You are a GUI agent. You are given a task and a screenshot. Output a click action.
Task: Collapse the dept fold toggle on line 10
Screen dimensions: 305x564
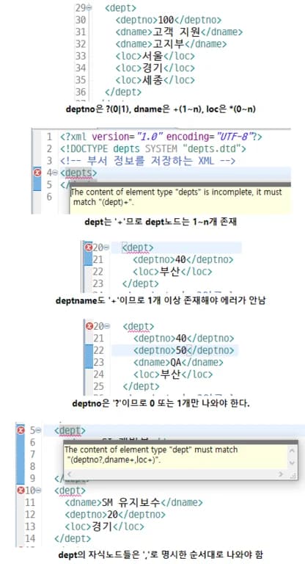pos(38,491)
